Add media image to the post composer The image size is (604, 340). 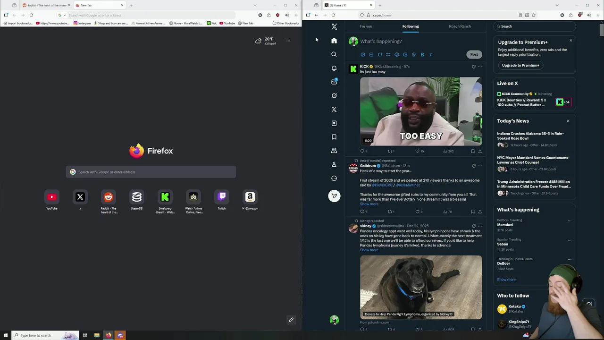[363, 55]
